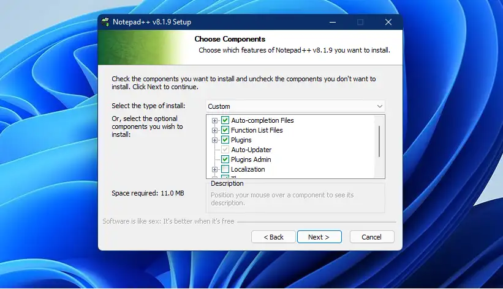Expand the Localization tree node
The image size is (503, 289).
click(x=214, y=169)
